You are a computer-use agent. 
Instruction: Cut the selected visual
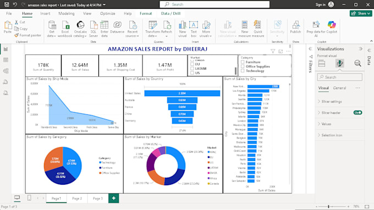click(x=20, y=22)
